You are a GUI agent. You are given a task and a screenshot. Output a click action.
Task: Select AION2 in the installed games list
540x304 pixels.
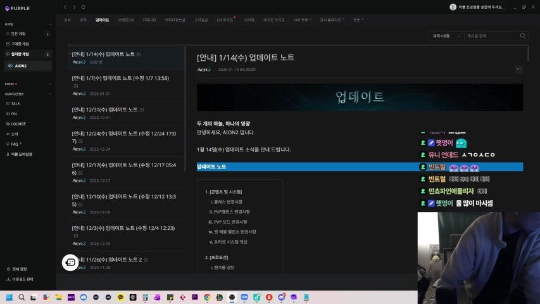(20, 65)
